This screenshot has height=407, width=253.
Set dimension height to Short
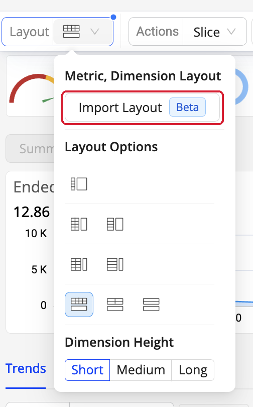coord(87,370)
